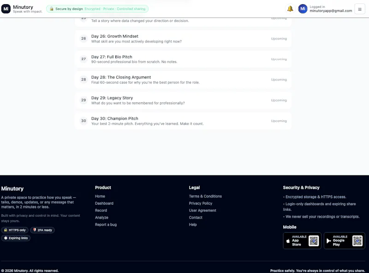
Task: Click Upcoming status on Day 30 row
Action: pyautogui.click(x=279, y=121)
